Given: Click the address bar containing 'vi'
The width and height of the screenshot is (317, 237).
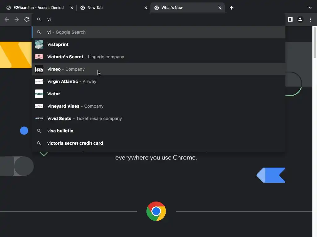Looking at the screenshot, I should (158, 19).
